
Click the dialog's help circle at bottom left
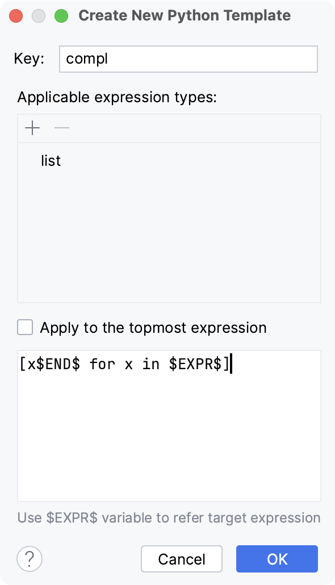(29, 559)
